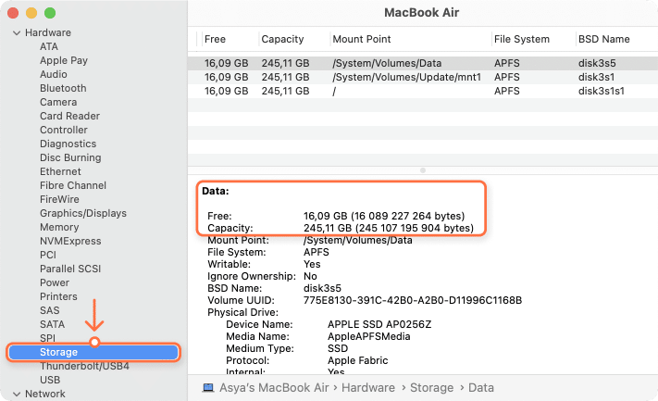Screen dimensions: 658x401
Task: Click the AppleAPFSMedia media name value
Action: pyautogui.click(x=369, y=336)
